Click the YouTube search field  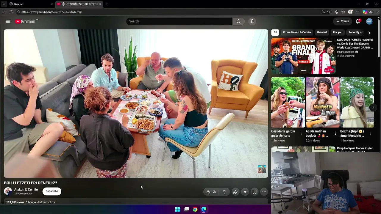coord(179,21)
